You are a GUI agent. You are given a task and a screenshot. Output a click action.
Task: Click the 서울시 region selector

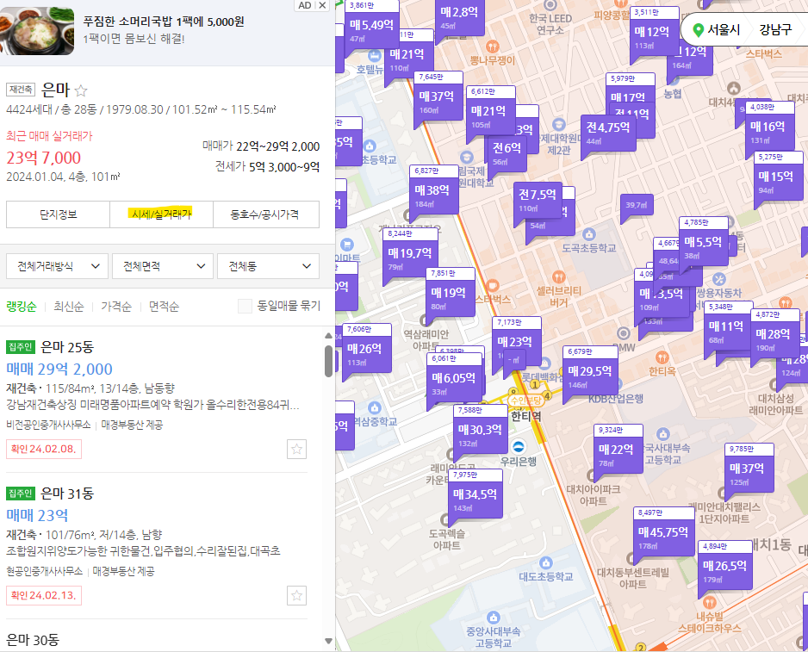pos(724,30)
